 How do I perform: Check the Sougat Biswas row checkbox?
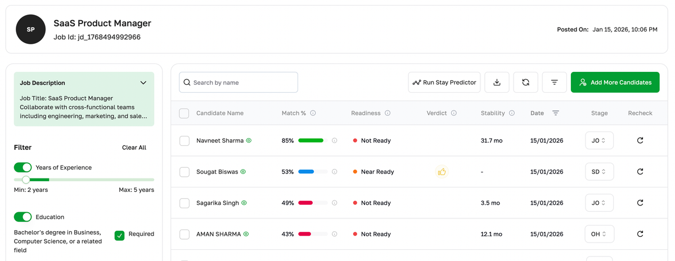point(184,172)
